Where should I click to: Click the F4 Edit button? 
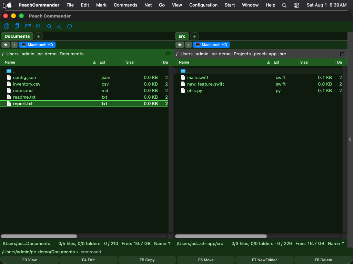tap(88, 260)
